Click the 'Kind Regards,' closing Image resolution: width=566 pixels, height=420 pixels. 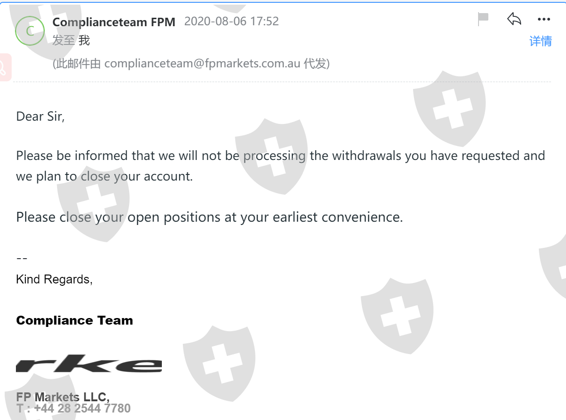(x=54, y=279)
